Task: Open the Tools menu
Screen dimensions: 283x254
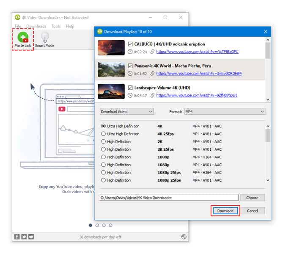Action: (x=56, y=26)
